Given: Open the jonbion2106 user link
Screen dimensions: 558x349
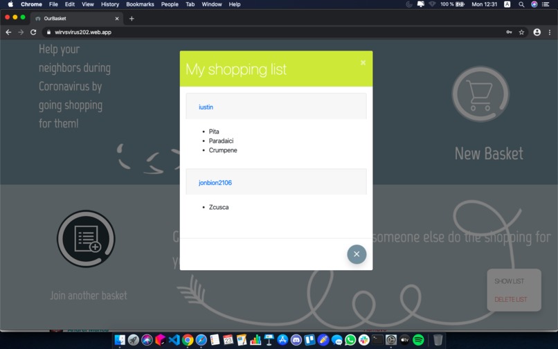Looking at the screenshot, I should coord(215,183).
